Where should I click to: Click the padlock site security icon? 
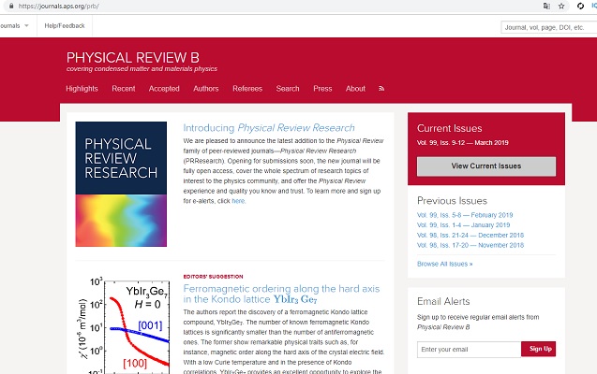11,6
